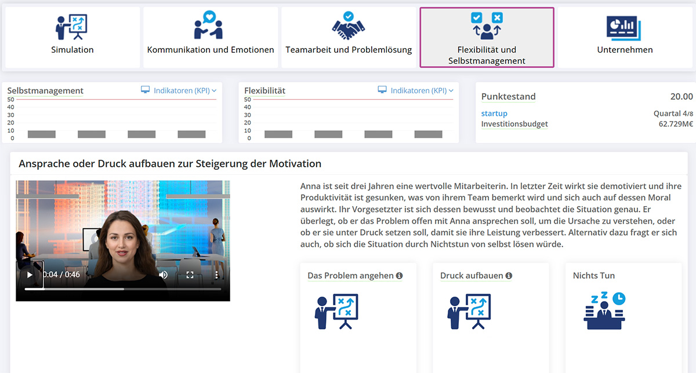Click the Investitionsbudget label
Image resolution: width=696 pixels, height=373 pixels.
click(x=514, y=124)
